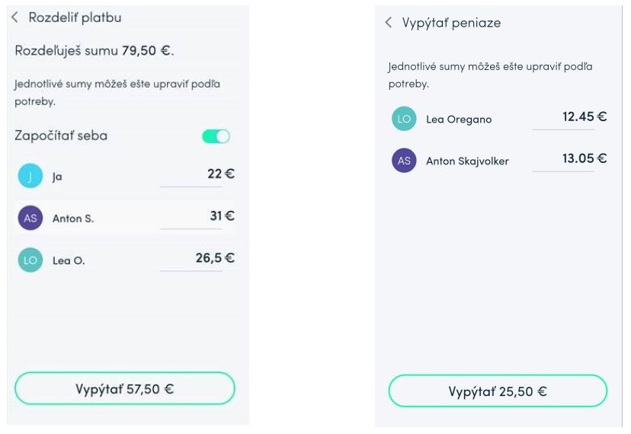Click Lea O. teal LO avatar

point(29,260)
